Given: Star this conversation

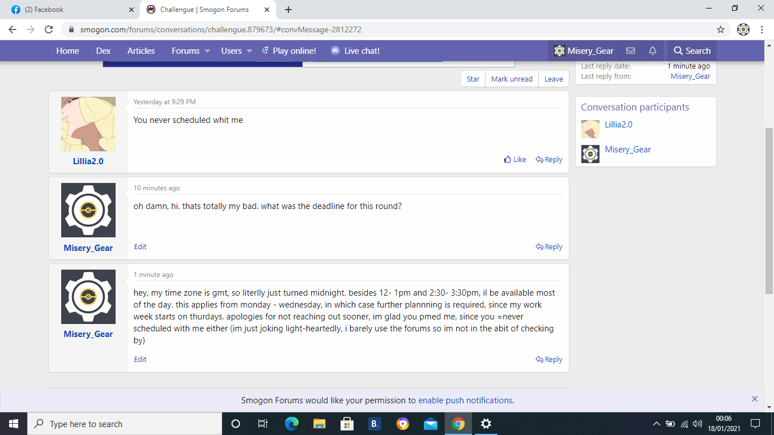Looking at the screenshot, I should [473, 79].
